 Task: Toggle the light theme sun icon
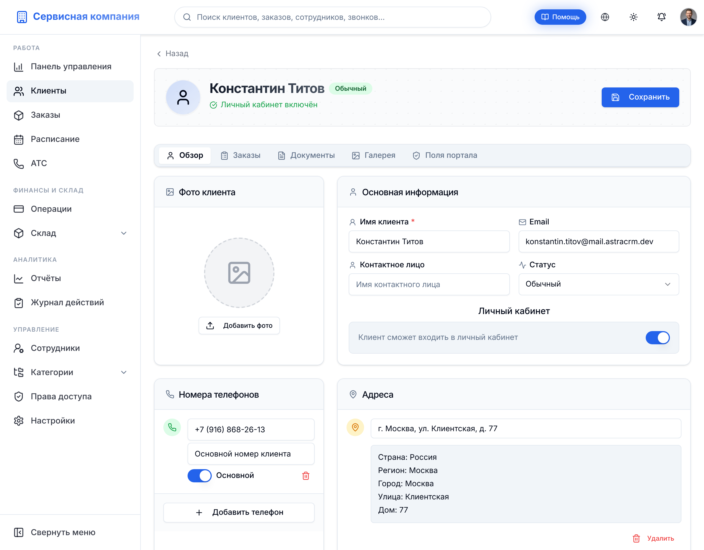tap(633, 17)
